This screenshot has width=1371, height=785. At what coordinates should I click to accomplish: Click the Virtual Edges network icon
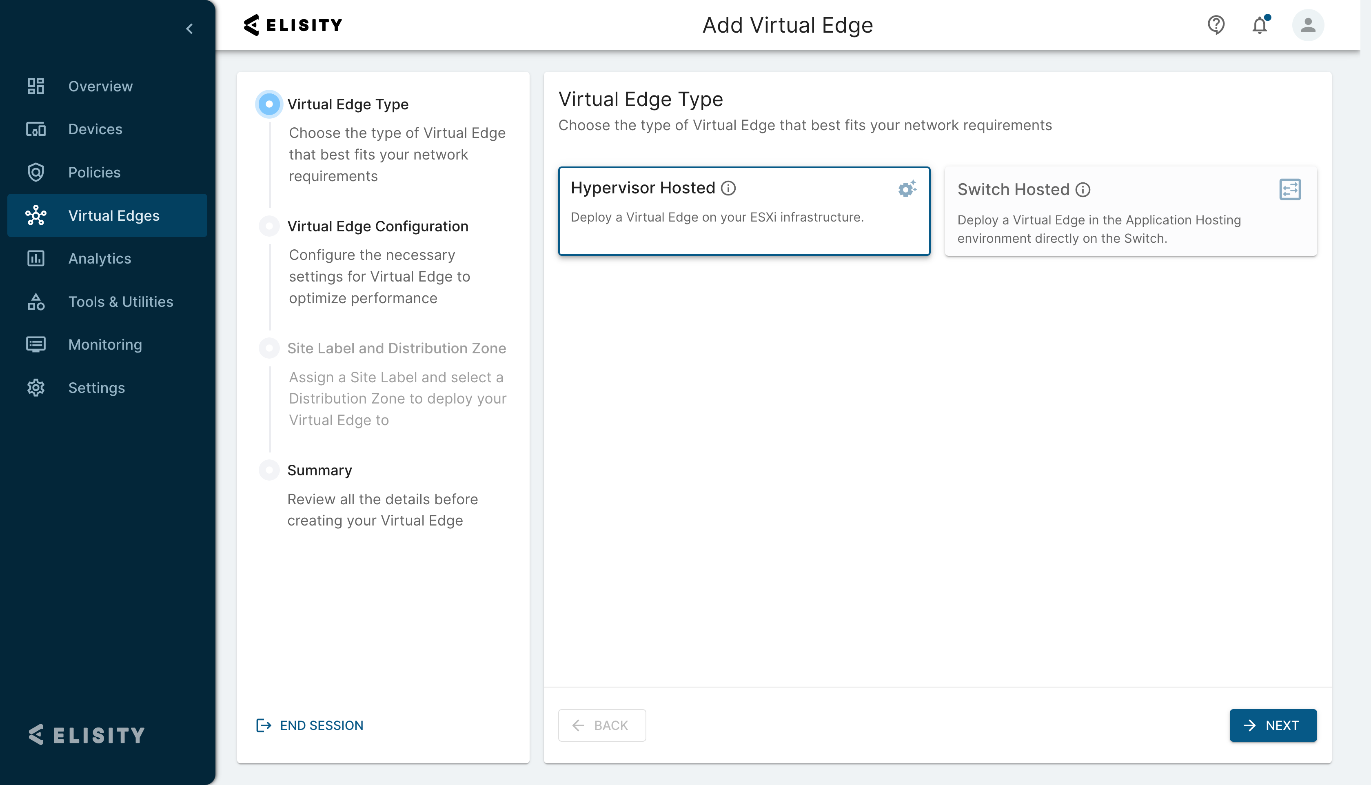35,216
